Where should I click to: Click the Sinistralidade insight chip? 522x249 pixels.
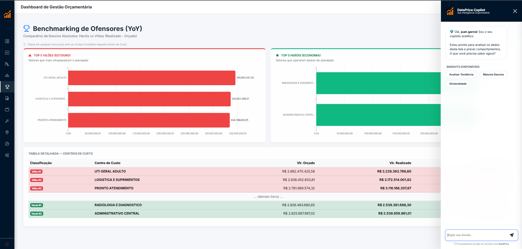[x=458, y=84]
